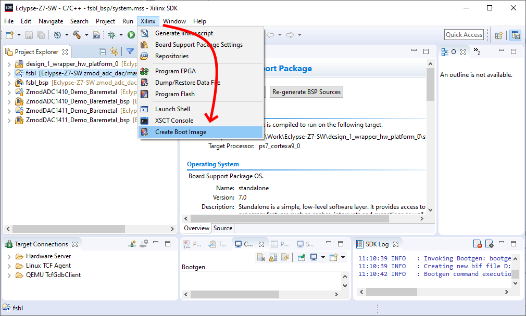526x316 pixels.
Task: Open the Window menu
Action: click(x=174, y=21)
